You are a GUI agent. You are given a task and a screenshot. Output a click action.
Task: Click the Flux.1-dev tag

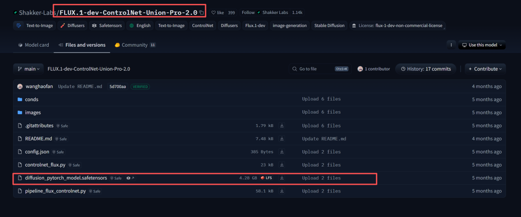[x=255, y=26]
